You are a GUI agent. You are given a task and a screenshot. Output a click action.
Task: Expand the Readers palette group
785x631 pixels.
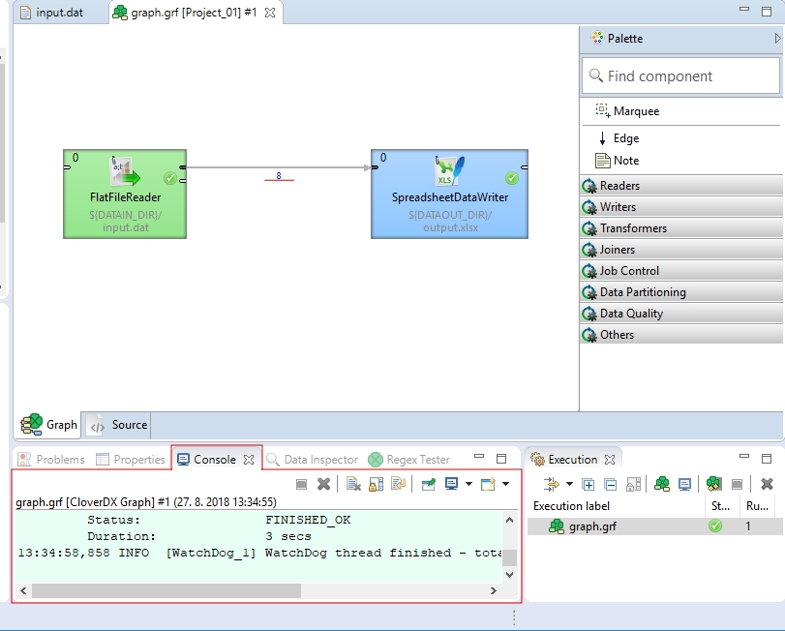click(680, 186)
